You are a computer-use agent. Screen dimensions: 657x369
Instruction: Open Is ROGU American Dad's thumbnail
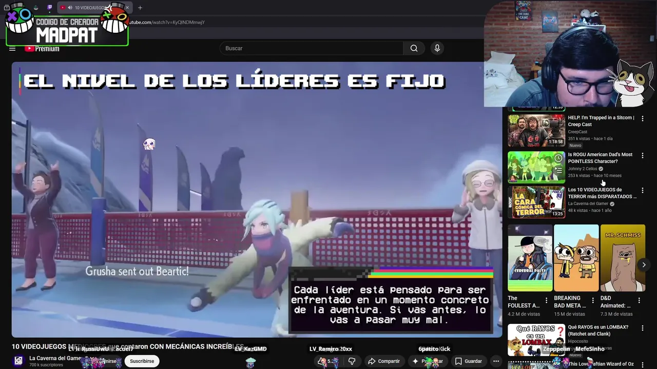coord(536,167)
